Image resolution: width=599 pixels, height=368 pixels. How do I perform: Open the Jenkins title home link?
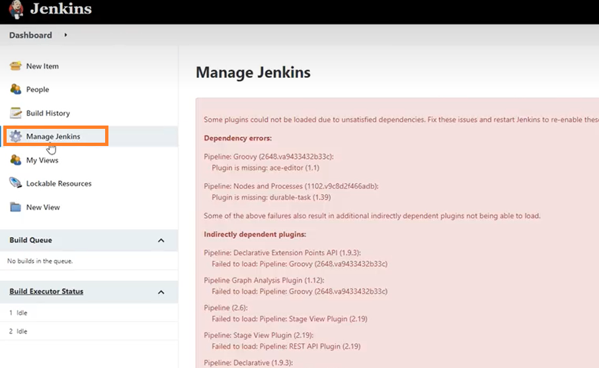coord(61,9)
